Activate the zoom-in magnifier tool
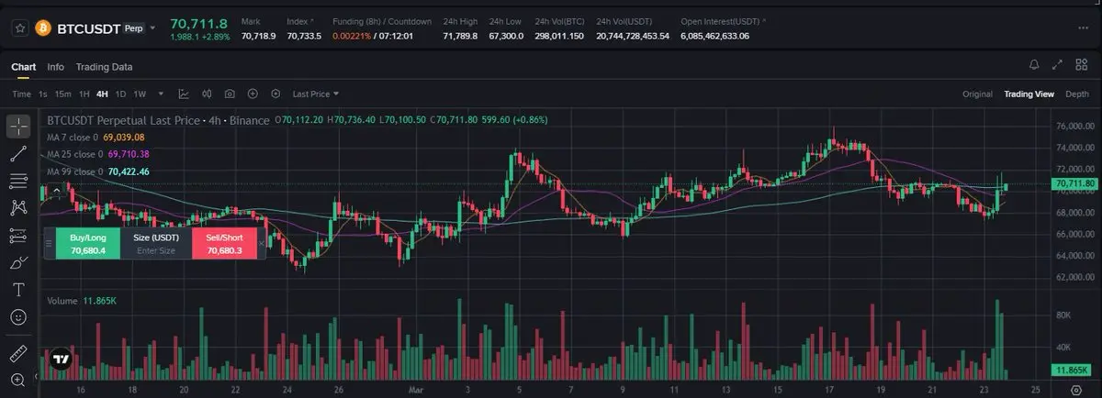The width and height of the screenshot is (1102, 398). click(18, 380)
